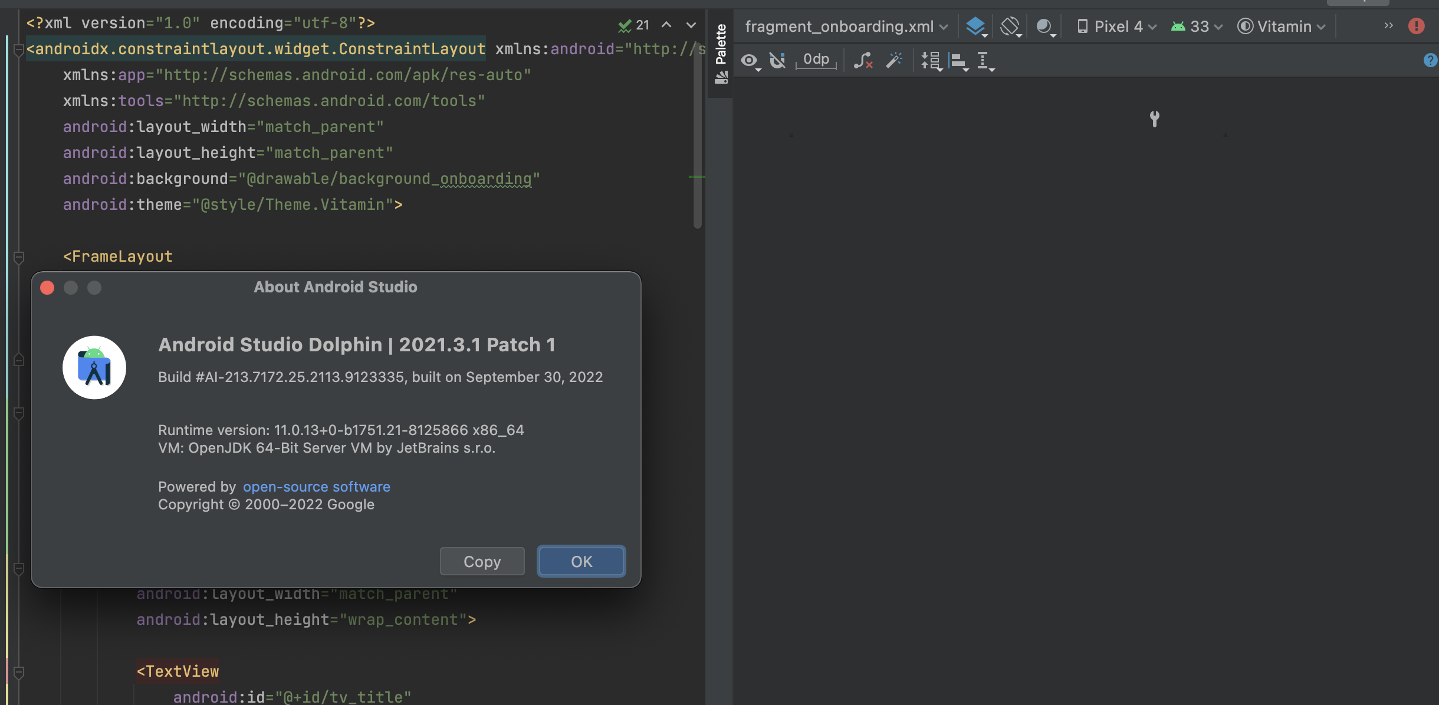Set default margin in the 0dp field
The image size is (1439, 705).
816,59
